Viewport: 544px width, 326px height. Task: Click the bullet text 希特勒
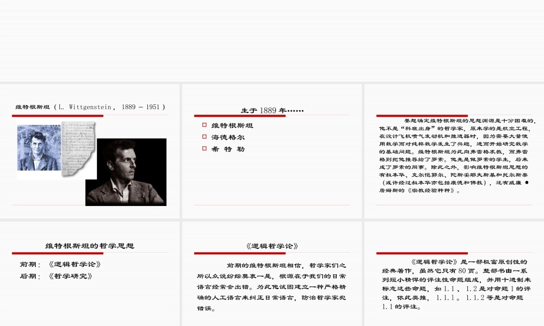pos(228,149)
